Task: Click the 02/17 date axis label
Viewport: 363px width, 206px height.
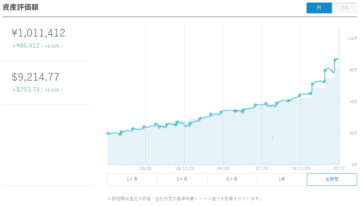Action: point(339,168)
